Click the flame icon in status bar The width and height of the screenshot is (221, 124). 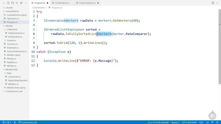point(15,122)
